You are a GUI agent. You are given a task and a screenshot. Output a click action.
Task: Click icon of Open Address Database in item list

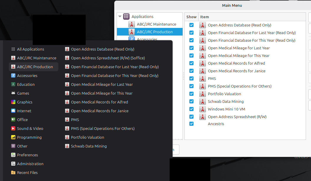[x=203, y=25]
